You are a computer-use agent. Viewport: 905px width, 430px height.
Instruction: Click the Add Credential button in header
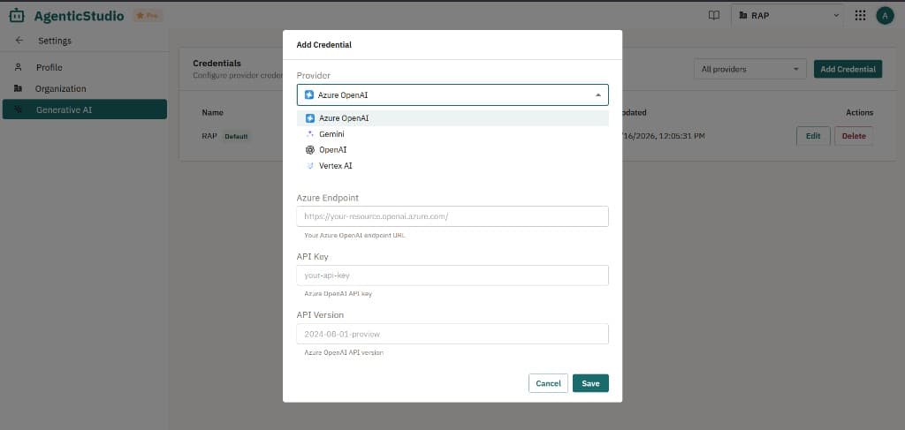coord(848,69)
